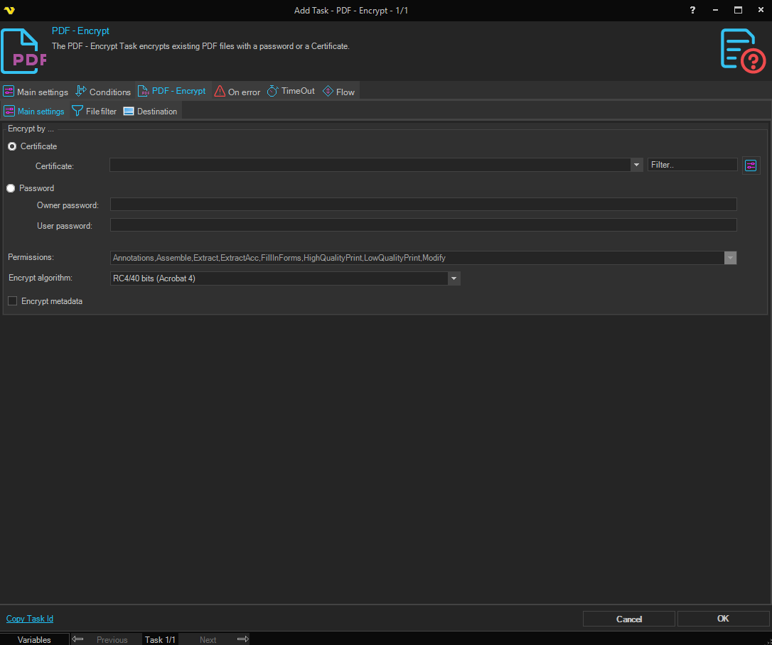This screenshot has height=645, width=772.
Task: Click the certificate settings icon beside Filter
Action: 751,166
